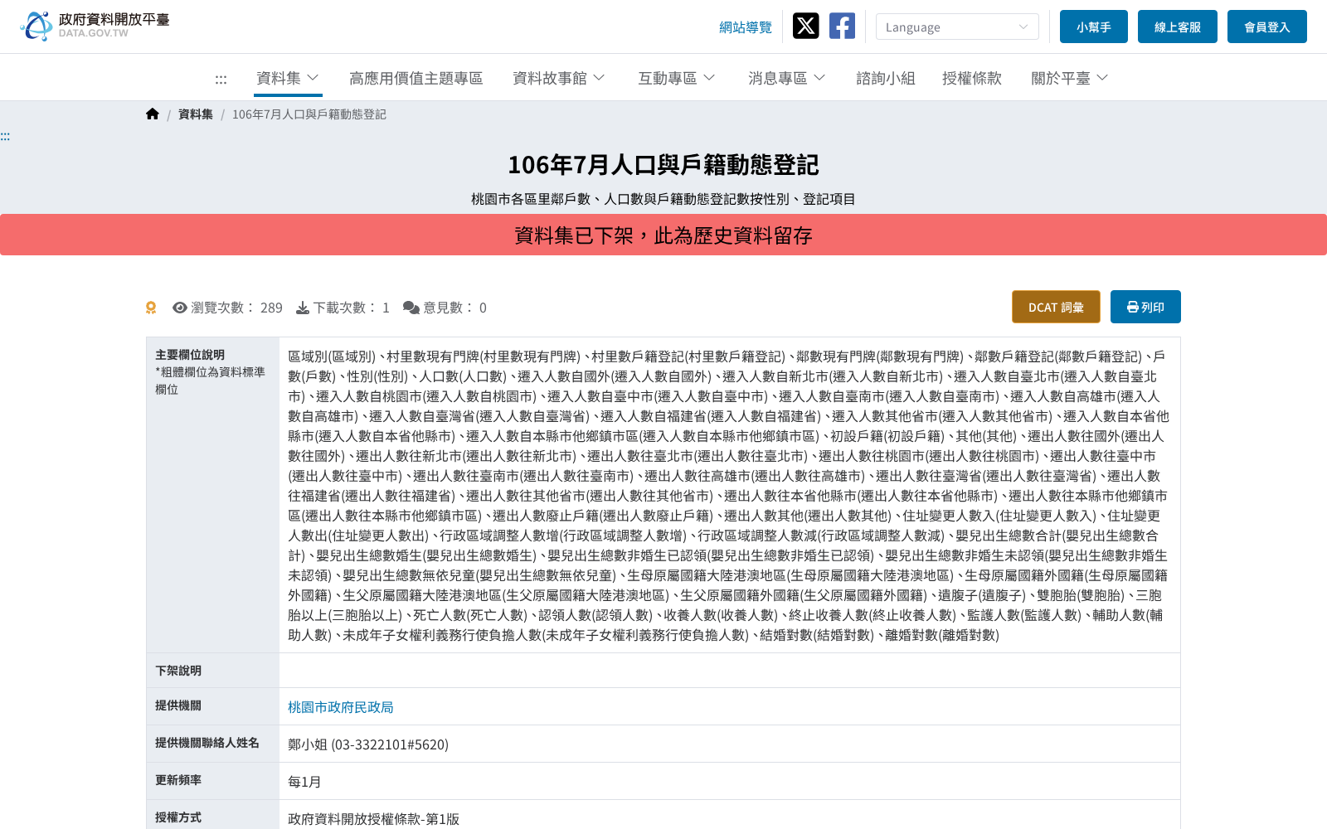This screenshot has width=1327, height=829.
Task: Click the comments icon beside 意見數
Action: click(411, 308)
